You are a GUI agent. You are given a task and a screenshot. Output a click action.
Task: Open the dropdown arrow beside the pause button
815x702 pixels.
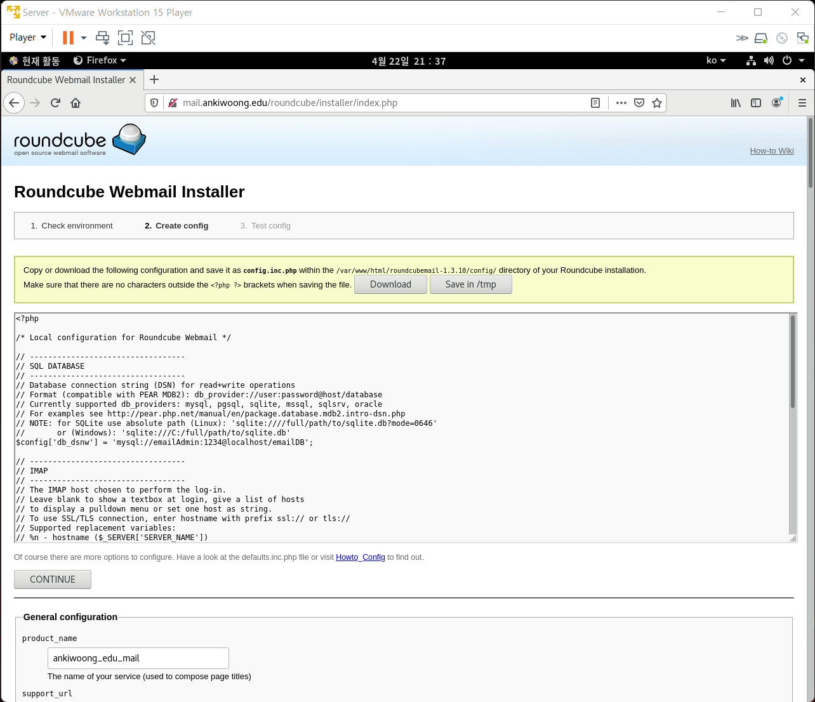(x=84, y=38)
